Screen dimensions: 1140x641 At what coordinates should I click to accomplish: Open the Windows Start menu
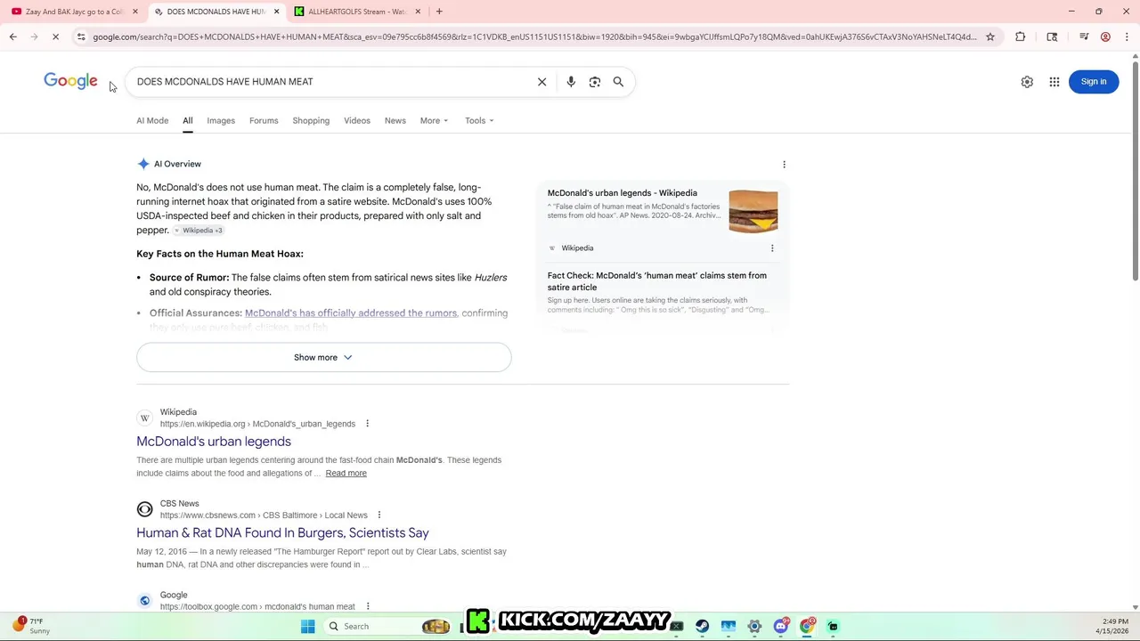coord(308,627)
